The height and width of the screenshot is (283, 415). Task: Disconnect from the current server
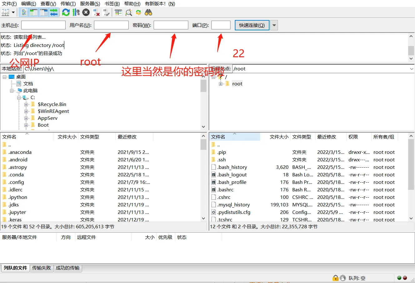tap(96, 13)
